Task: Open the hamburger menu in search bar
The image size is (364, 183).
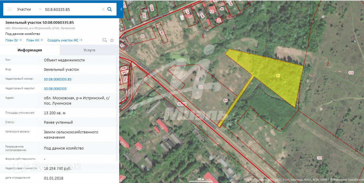Action: coord(10,9)
